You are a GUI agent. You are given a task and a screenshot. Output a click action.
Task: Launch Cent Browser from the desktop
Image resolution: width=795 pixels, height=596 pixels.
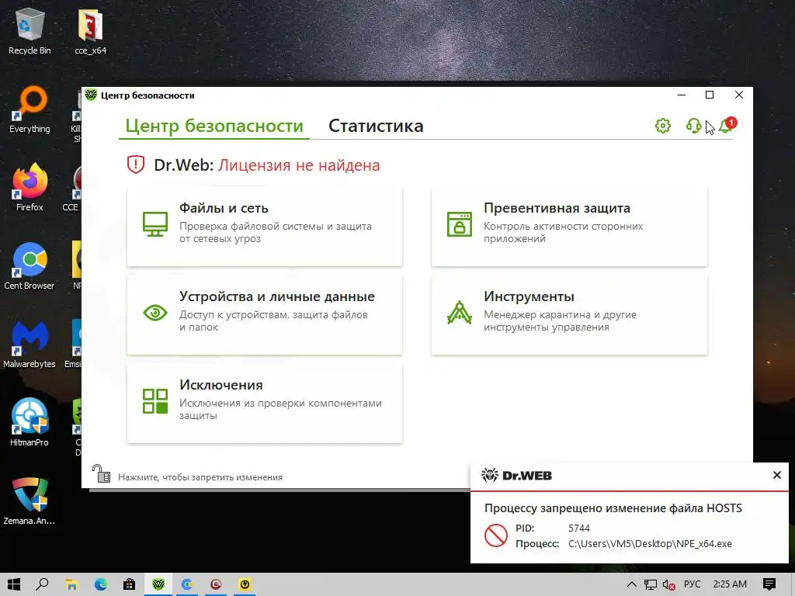[30, 267]
